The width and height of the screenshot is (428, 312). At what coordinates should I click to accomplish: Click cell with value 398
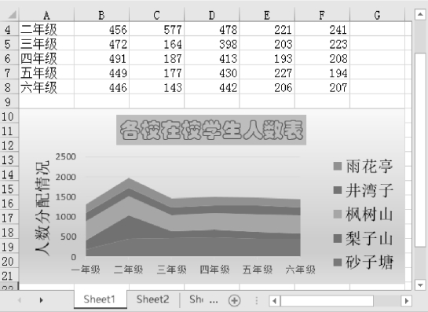212,44
